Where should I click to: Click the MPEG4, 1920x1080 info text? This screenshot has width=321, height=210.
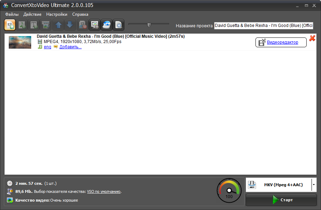82,42
